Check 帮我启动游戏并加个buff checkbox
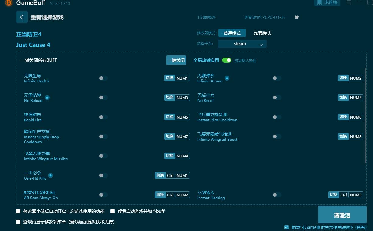Screen dimensions: 373x231 [113, 211]
